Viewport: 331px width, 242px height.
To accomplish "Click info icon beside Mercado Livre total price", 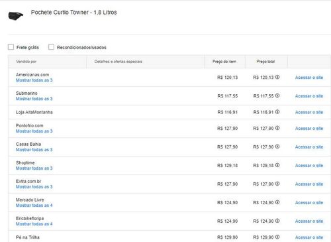I will point(277,202).
